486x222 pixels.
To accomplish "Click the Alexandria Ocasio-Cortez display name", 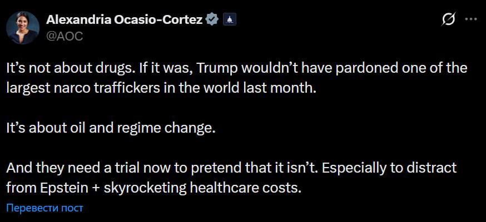I will (124, 19).
